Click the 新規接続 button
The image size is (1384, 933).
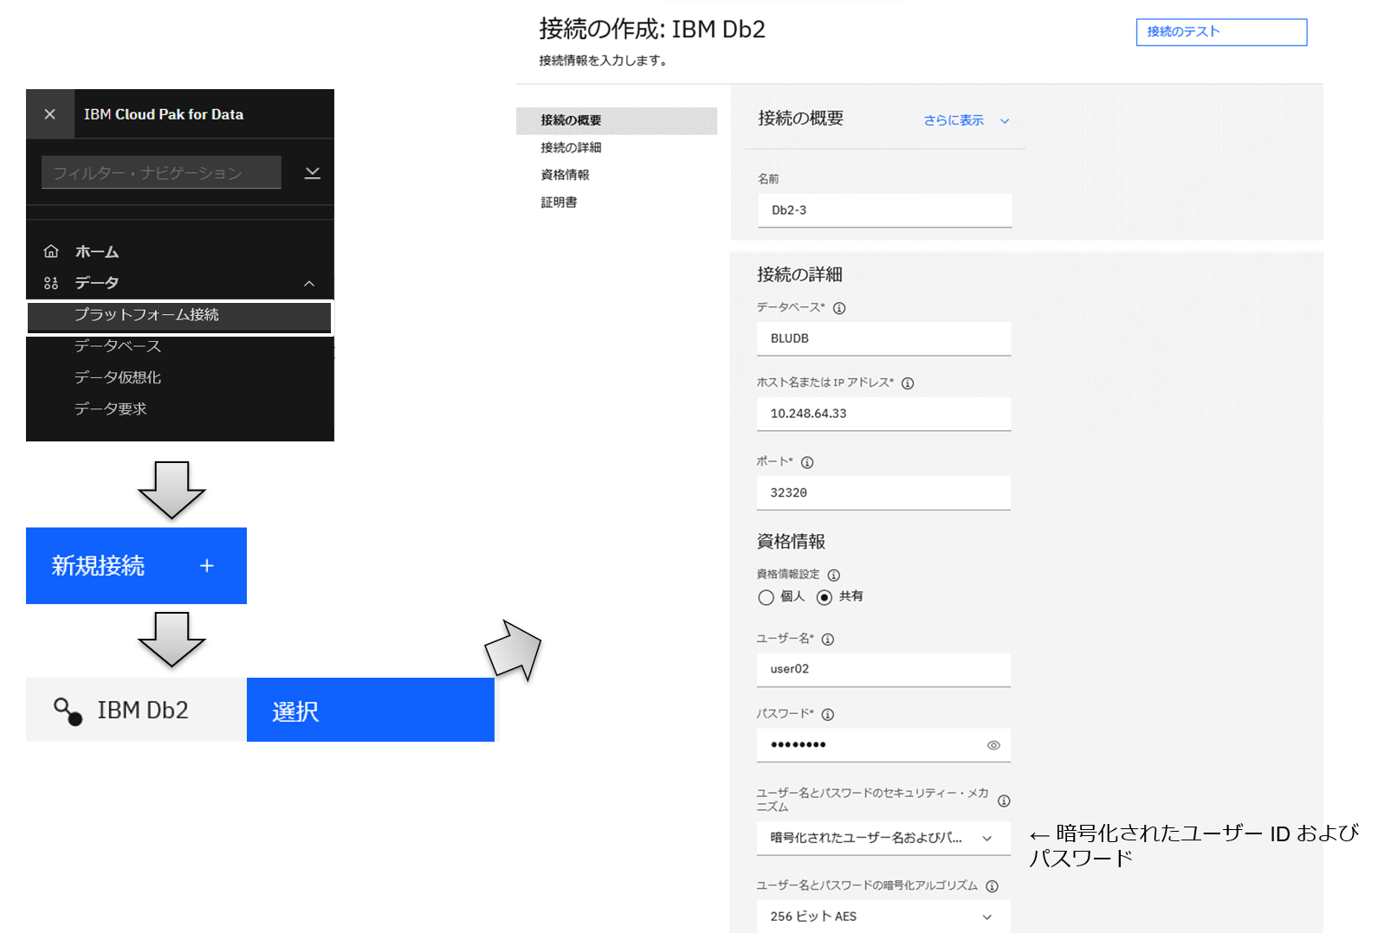(x=136, y=566)
